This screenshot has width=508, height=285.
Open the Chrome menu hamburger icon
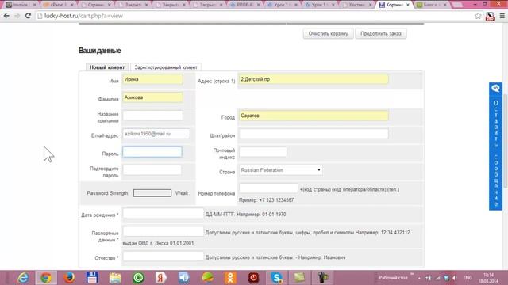502,16
